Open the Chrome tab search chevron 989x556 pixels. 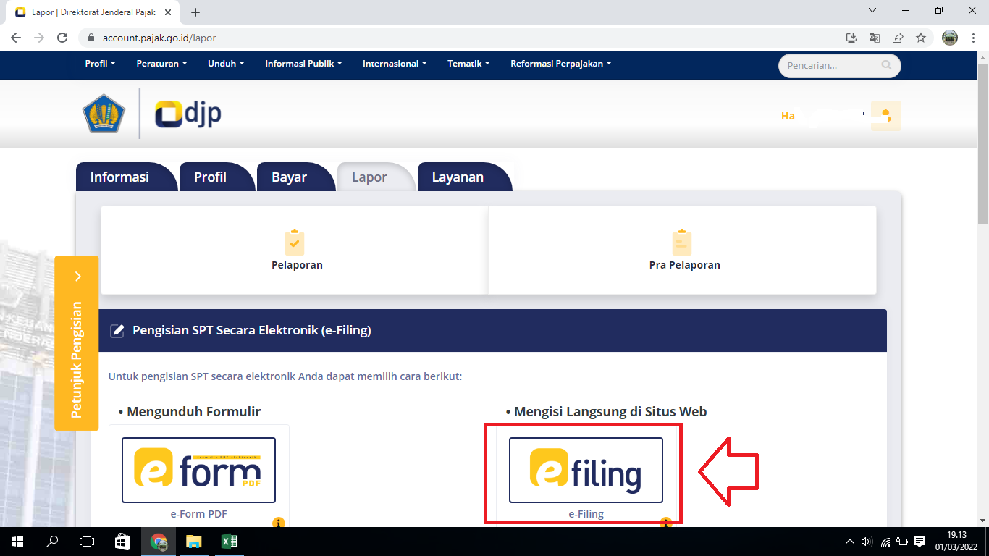(x=872, y=10)
